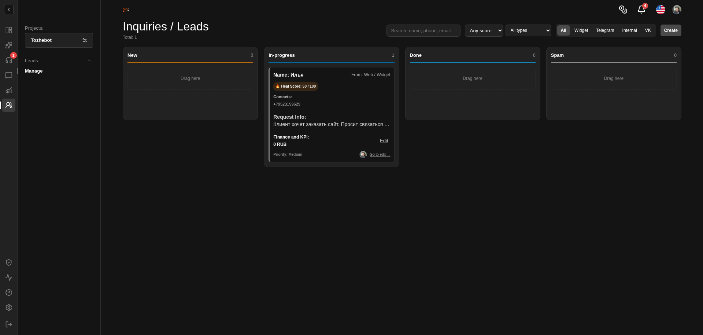703x335 pixels.
Task: Click the Drag here zone in Done column
Action: coord(473,78)
